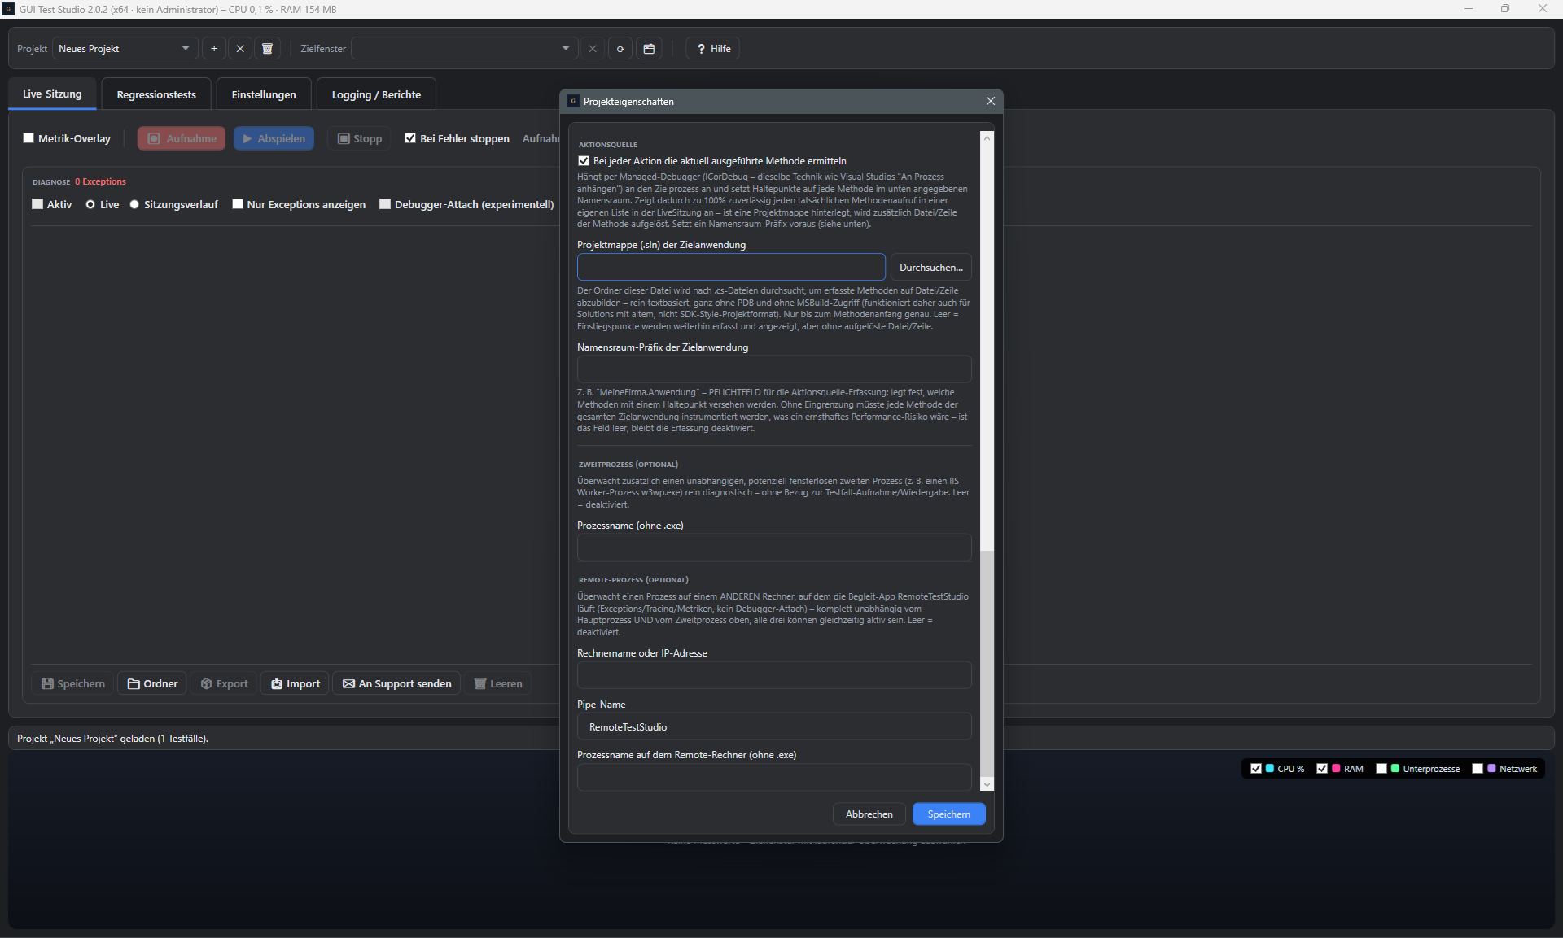Click Durchsuchen... to browse solution file
1563x938 pixels.
click(x=930, y=268)
